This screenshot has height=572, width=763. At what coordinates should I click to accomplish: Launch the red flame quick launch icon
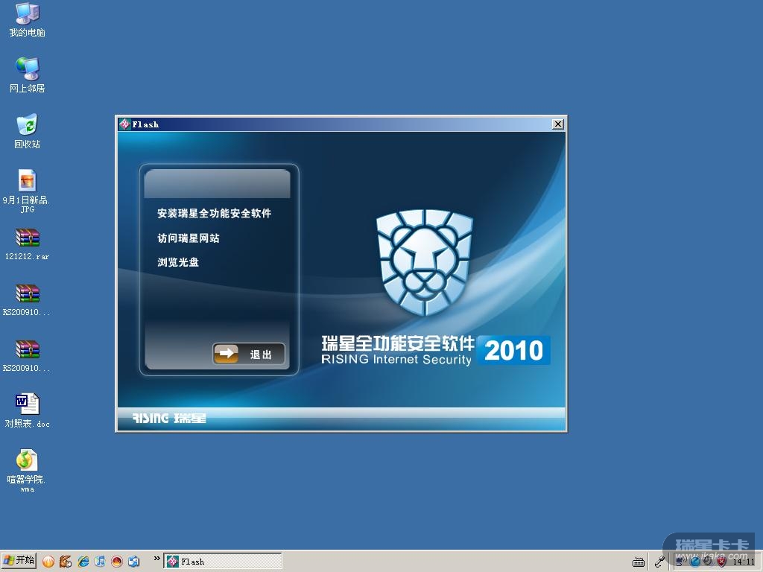(x=117, y=562)
